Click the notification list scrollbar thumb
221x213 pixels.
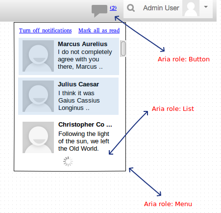pos(123,49)
